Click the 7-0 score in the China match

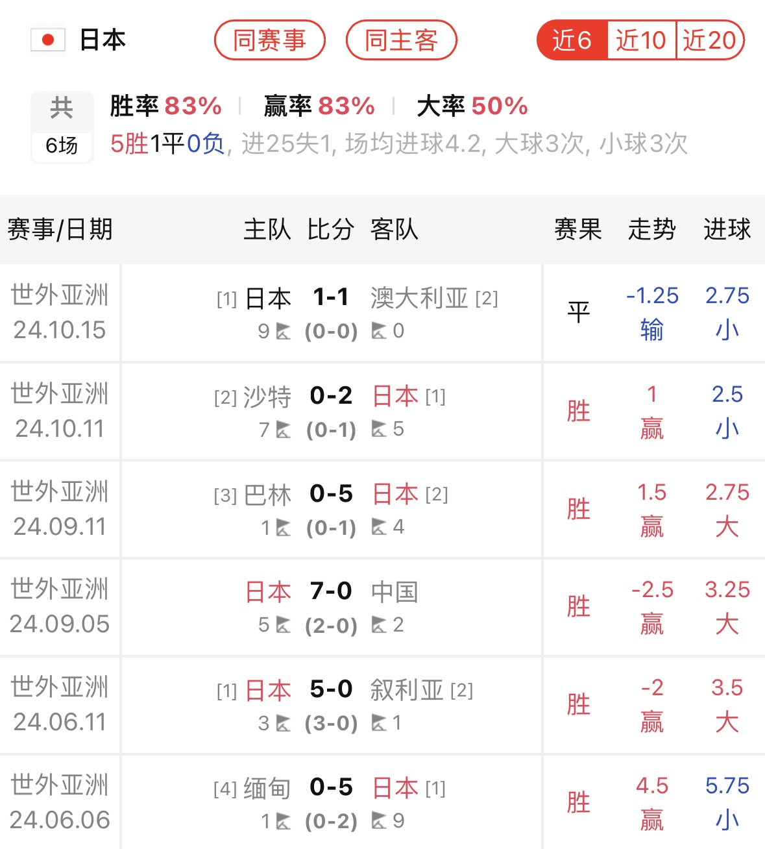330,591
